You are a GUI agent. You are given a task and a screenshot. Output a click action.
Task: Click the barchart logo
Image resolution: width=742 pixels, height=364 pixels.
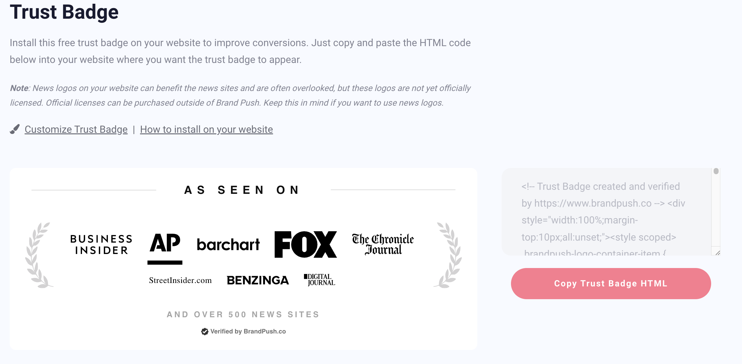click(x=228, y=245)
